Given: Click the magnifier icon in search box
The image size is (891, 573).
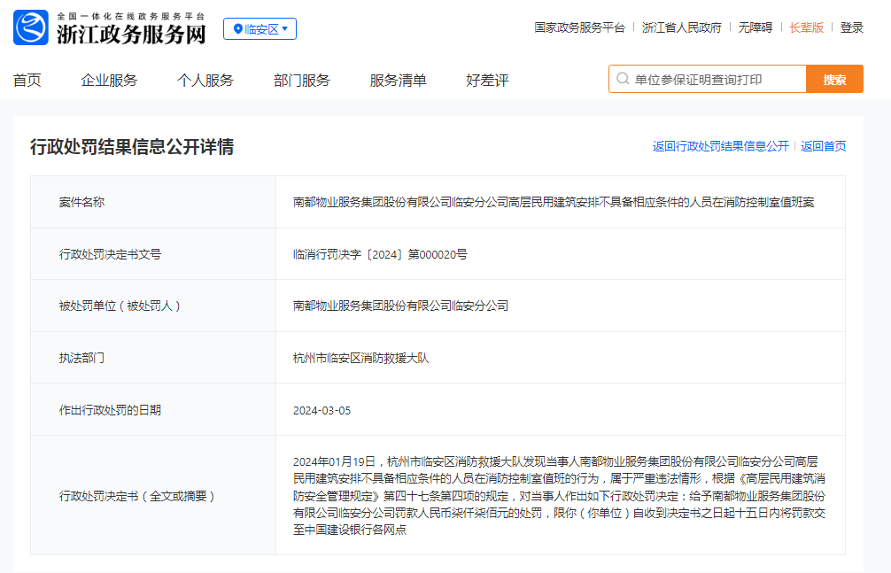Looking at the screenshot, I should (623, 79).
